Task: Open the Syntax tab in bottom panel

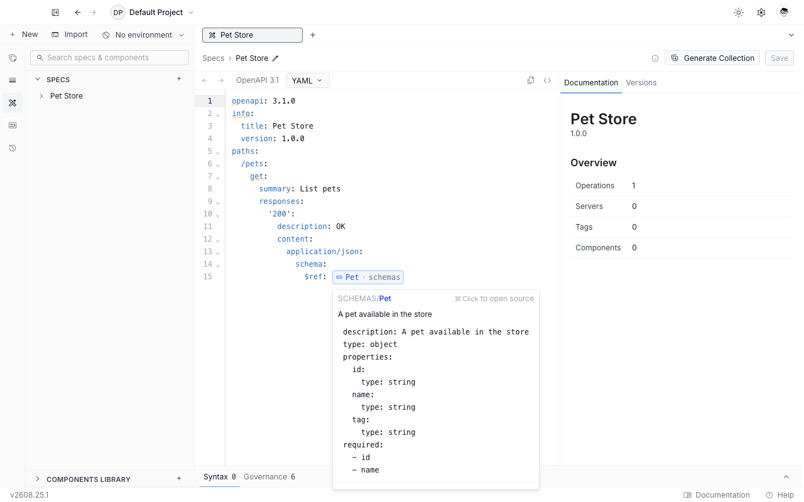Action: click(220, 477)
